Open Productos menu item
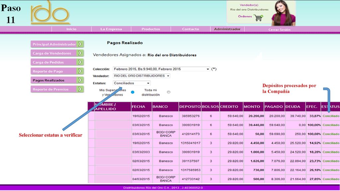 [151, 29]
